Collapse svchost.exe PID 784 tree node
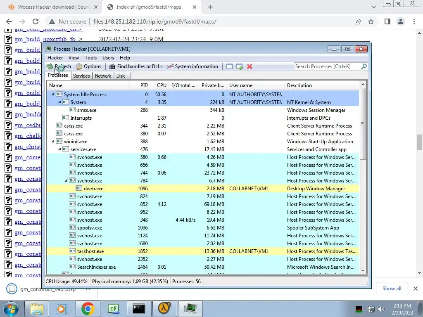 (x=66, y=181)
